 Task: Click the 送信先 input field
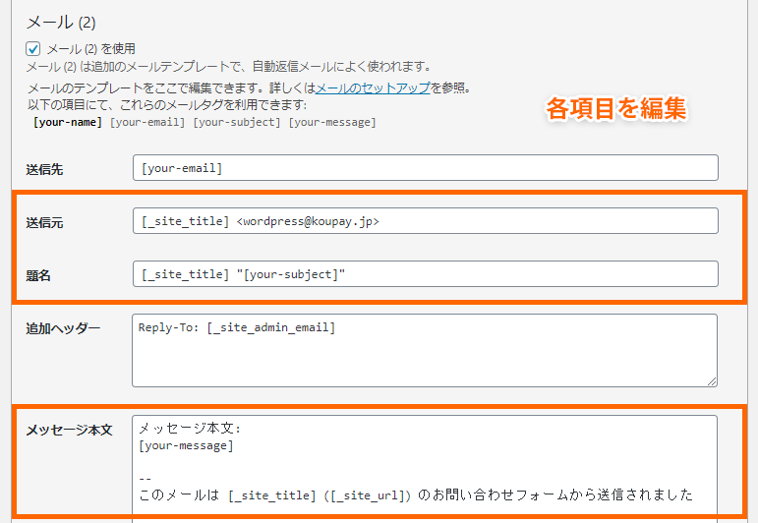pyautogui.click(x=426, y=168)
